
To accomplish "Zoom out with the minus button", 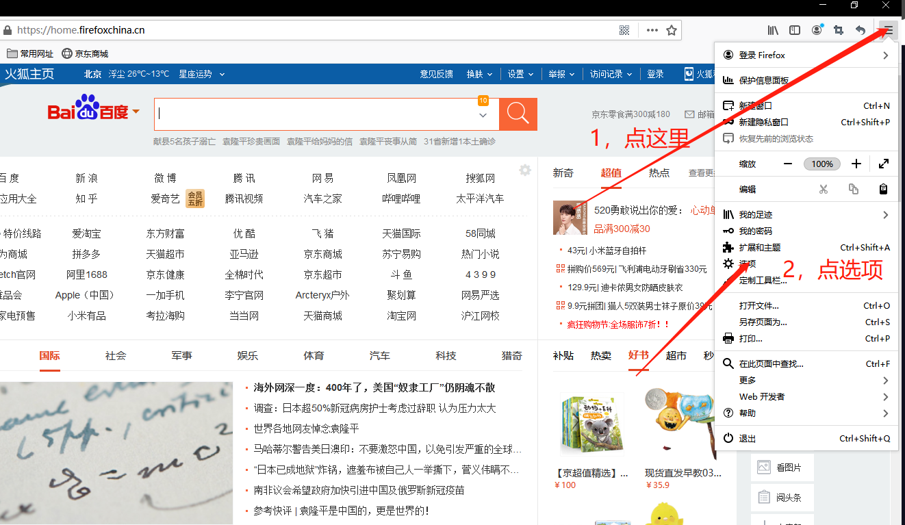I will pyautogui.click(x=788, y=164).
